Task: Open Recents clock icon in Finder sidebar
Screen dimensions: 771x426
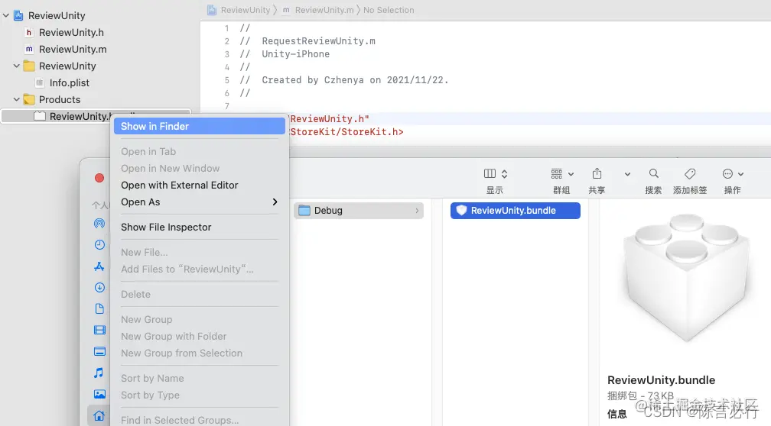Action: 99,245
